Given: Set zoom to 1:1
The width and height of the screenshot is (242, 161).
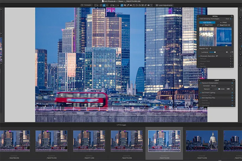Looking at the screenshot, I should (x=107, y=5).
